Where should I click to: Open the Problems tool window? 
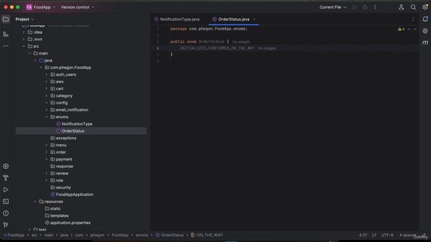click(6, 213)
